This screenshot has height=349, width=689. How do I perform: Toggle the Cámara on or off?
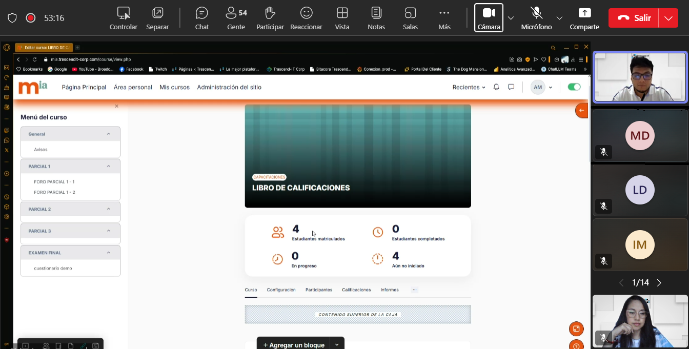click(489, 18)
